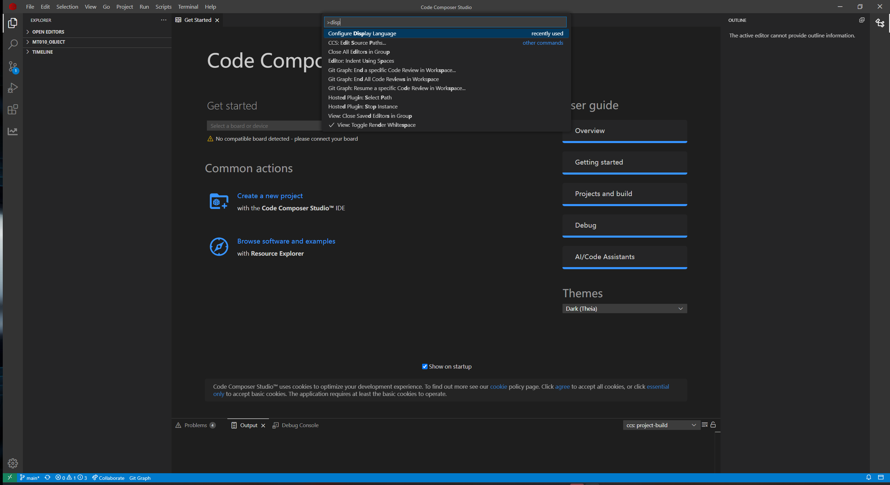Toggle the Show on startup checkbox
890x485 pixels.
point(425,367)
